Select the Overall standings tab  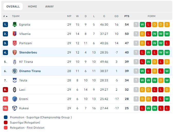click(x=13, y=6)
